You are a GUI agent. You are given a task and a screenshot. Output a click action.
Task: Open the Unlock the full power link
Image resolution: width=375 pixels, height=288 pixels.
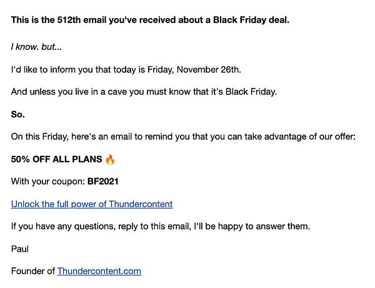click(92, 204)
